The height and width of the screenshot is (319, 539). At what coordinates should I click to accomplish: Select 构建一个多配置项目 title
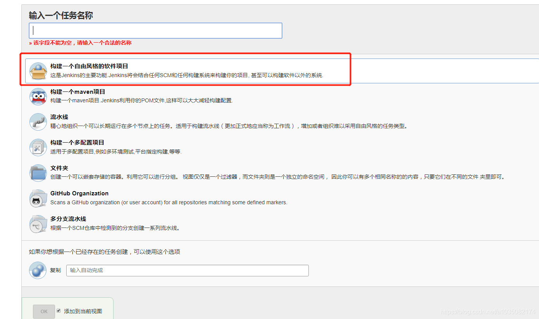(x=77, y=143)
